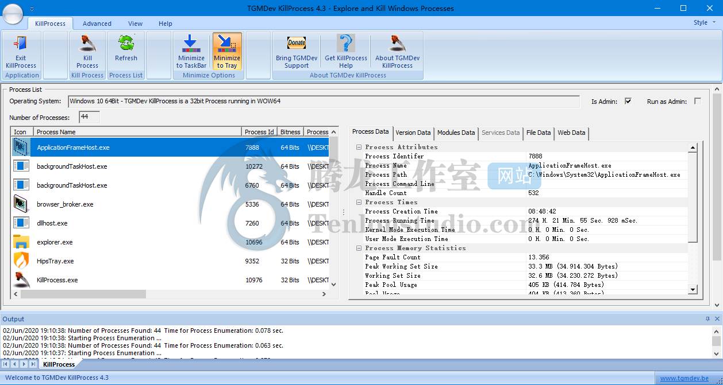Click properties panel scroll down arrow
The image size is (723, 385).
point(693,290)
